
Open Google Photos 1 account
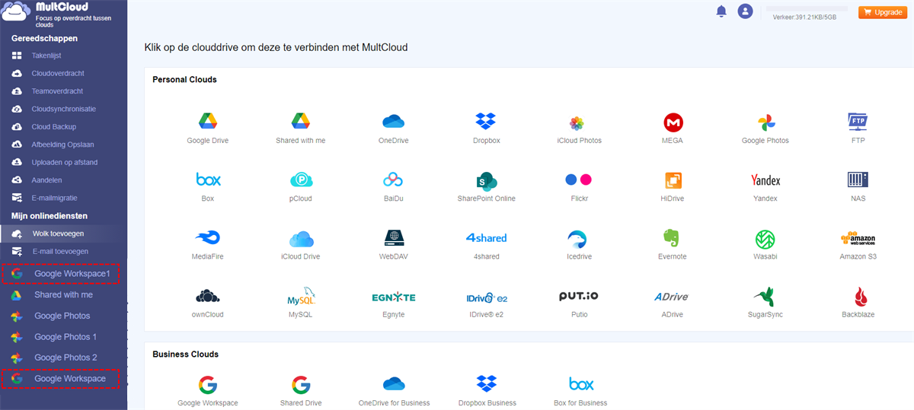(x=64, y=336)
